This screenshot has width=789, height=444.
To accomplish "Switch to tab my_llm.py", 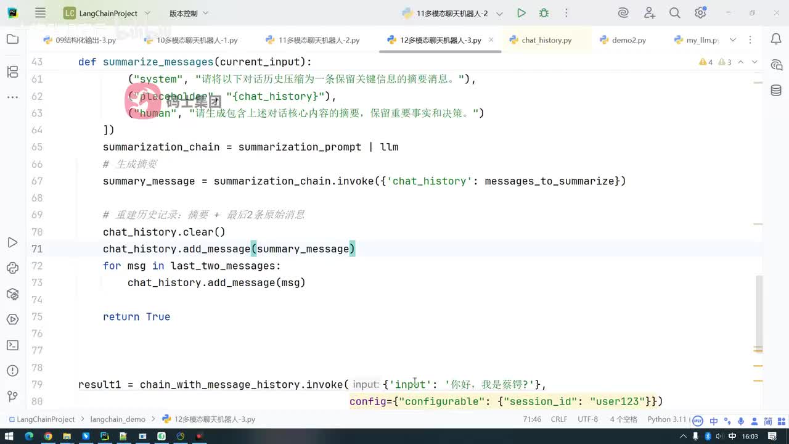I will click(x=697, y=40).
